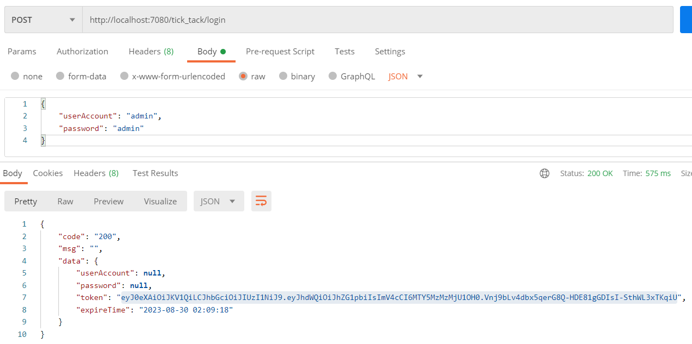This screenshot has width=692, height=344.
Task: Click the blue Send button
Action: pyautogui.click(x=686, y=20)
